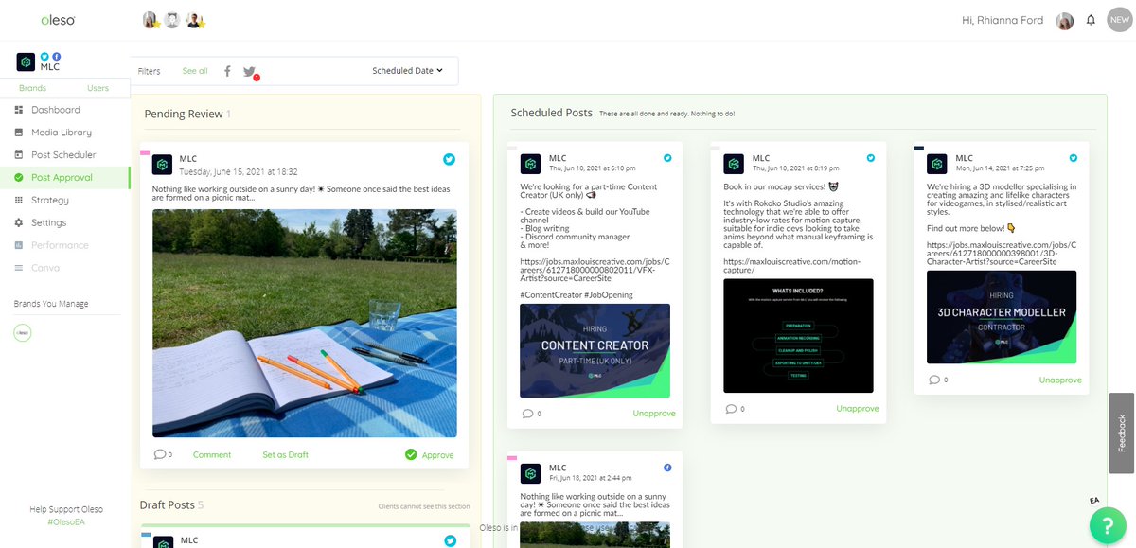Click the VFX-Artist jobs URL in Content Creator post
1136x548 pixels.
[594, 272]
